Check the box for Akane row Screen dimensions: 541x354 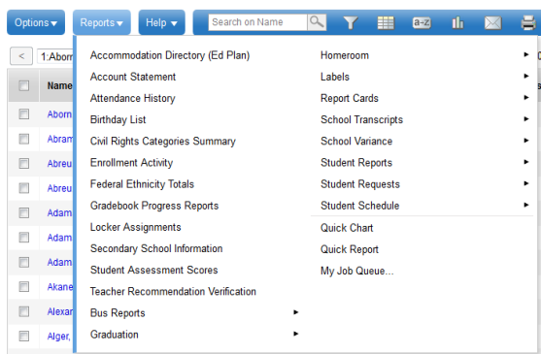click(24, 286)
